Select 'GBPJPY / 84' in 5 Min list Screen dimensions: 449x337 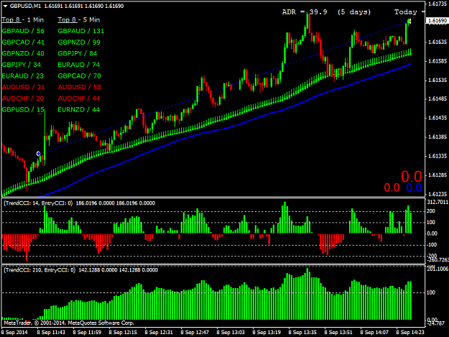tap(78, 54)
